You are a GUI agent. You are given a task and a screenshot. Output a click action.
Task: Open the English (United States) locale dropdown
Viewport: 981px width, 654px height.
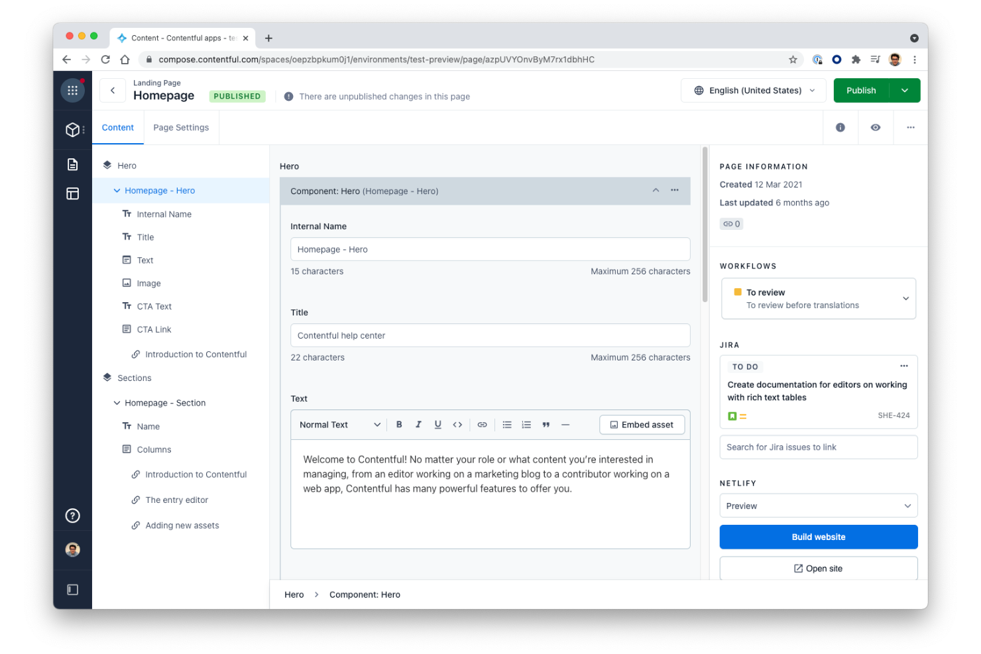(x=754, y=90)
